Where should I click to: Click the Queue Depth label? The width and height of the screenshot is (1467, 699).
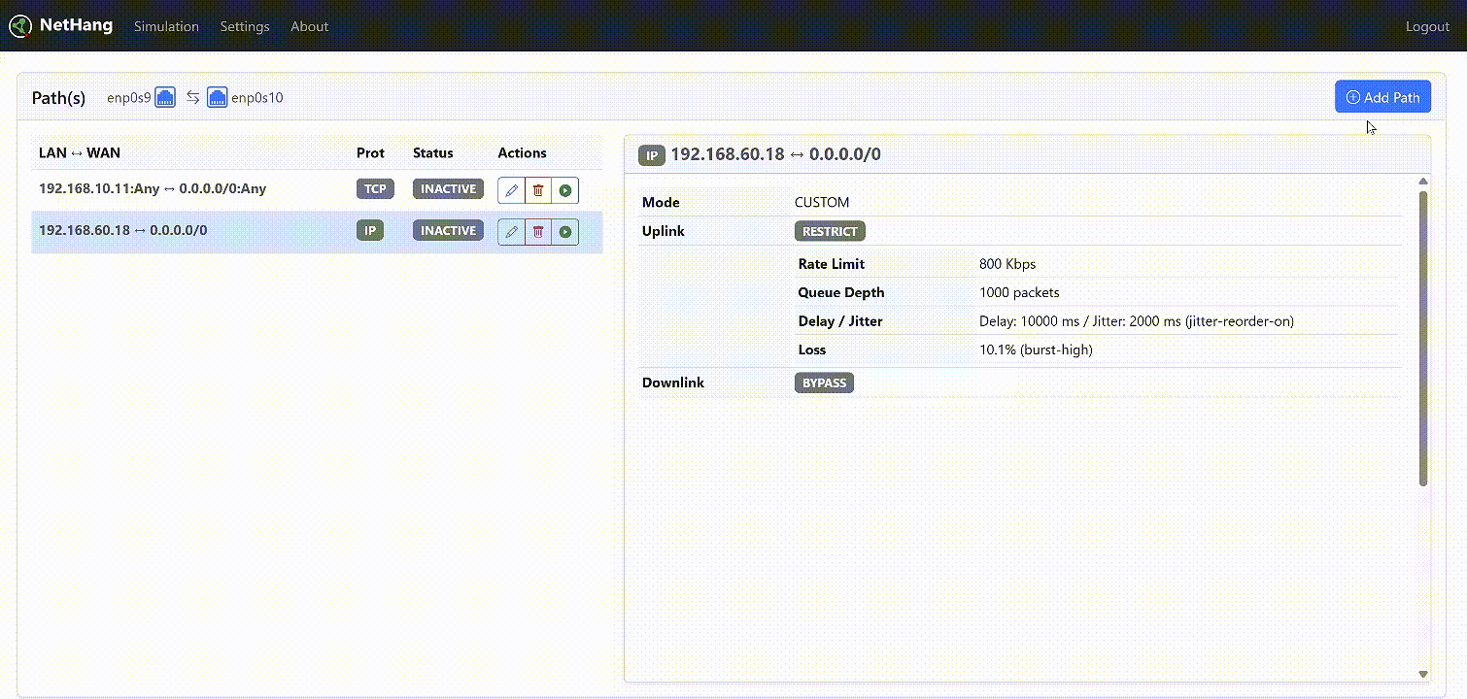tap(841, 292)
